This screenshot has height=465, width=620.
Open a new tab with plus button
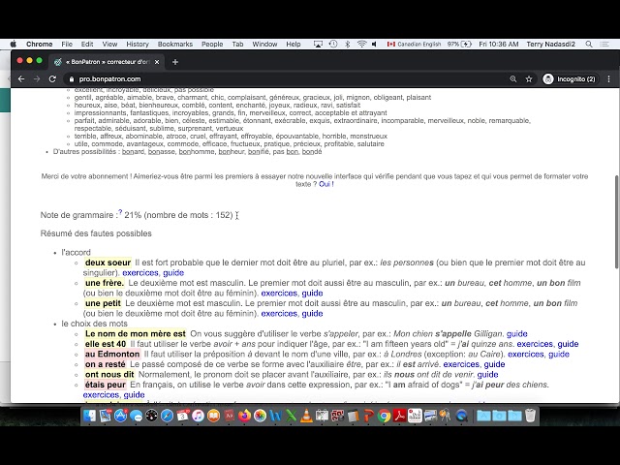point(175,61)
